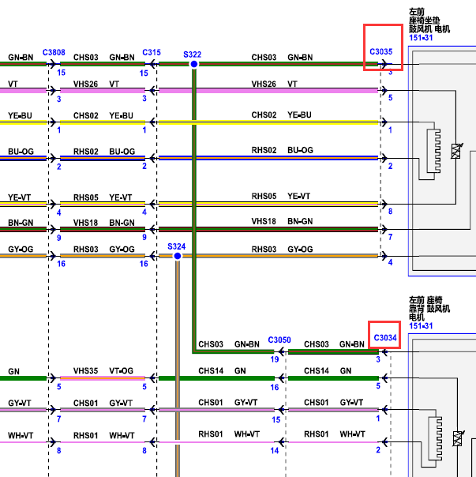Select the VHS35 circuit label
476x477 pixels.
click(x=85, y=371)
